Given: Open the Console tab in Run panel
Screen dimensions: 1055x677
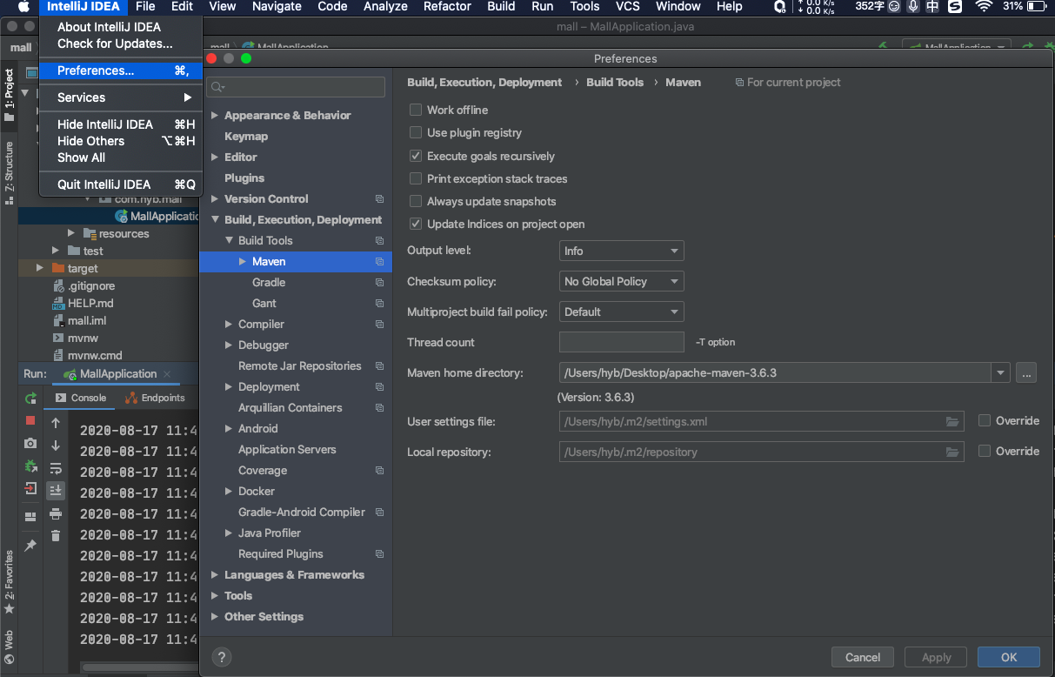Looking at the screenshot, I should click(81, 398).
